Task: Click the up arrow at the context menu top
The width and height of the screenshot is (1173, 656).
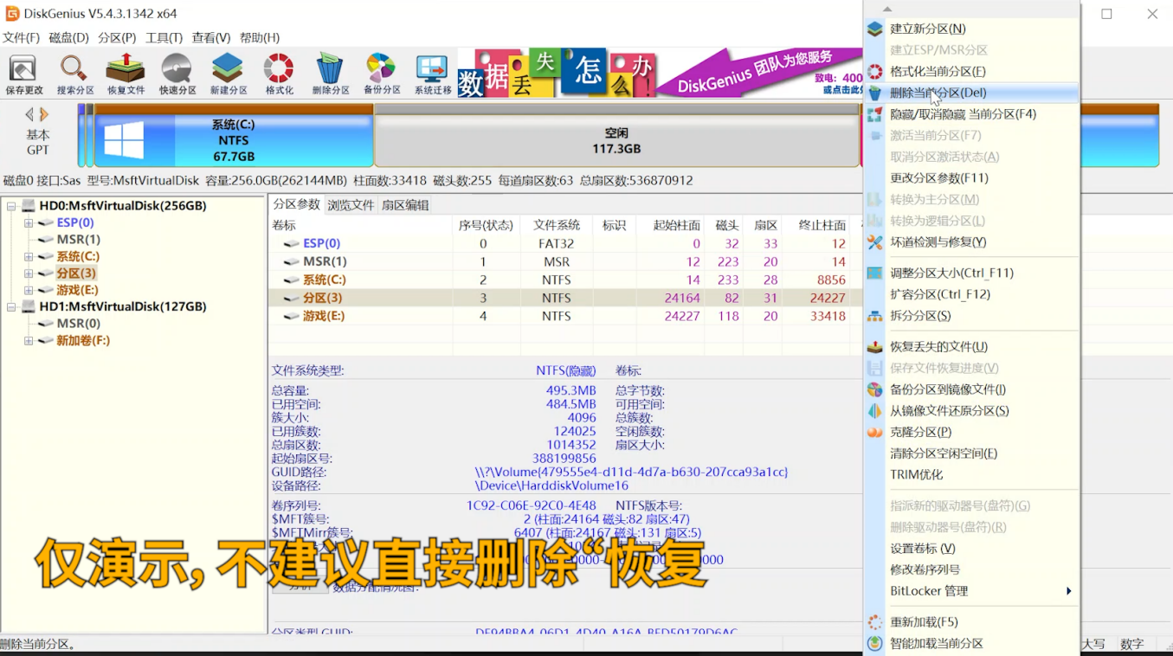Action: click(x=886, y=10)
